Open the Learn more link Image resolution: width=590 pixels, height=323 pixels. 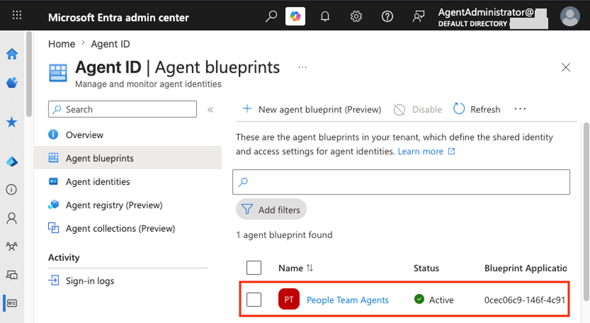(426, 151)
